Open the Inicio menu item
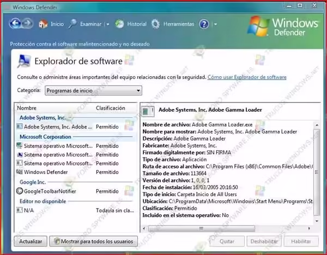This screenshot has width=327, height=255. coord(57,24)
